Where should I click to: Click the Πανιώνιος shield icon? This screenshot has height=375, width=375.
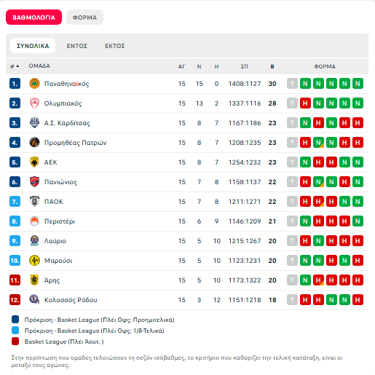pyautogui.click(x=34, y=182)
